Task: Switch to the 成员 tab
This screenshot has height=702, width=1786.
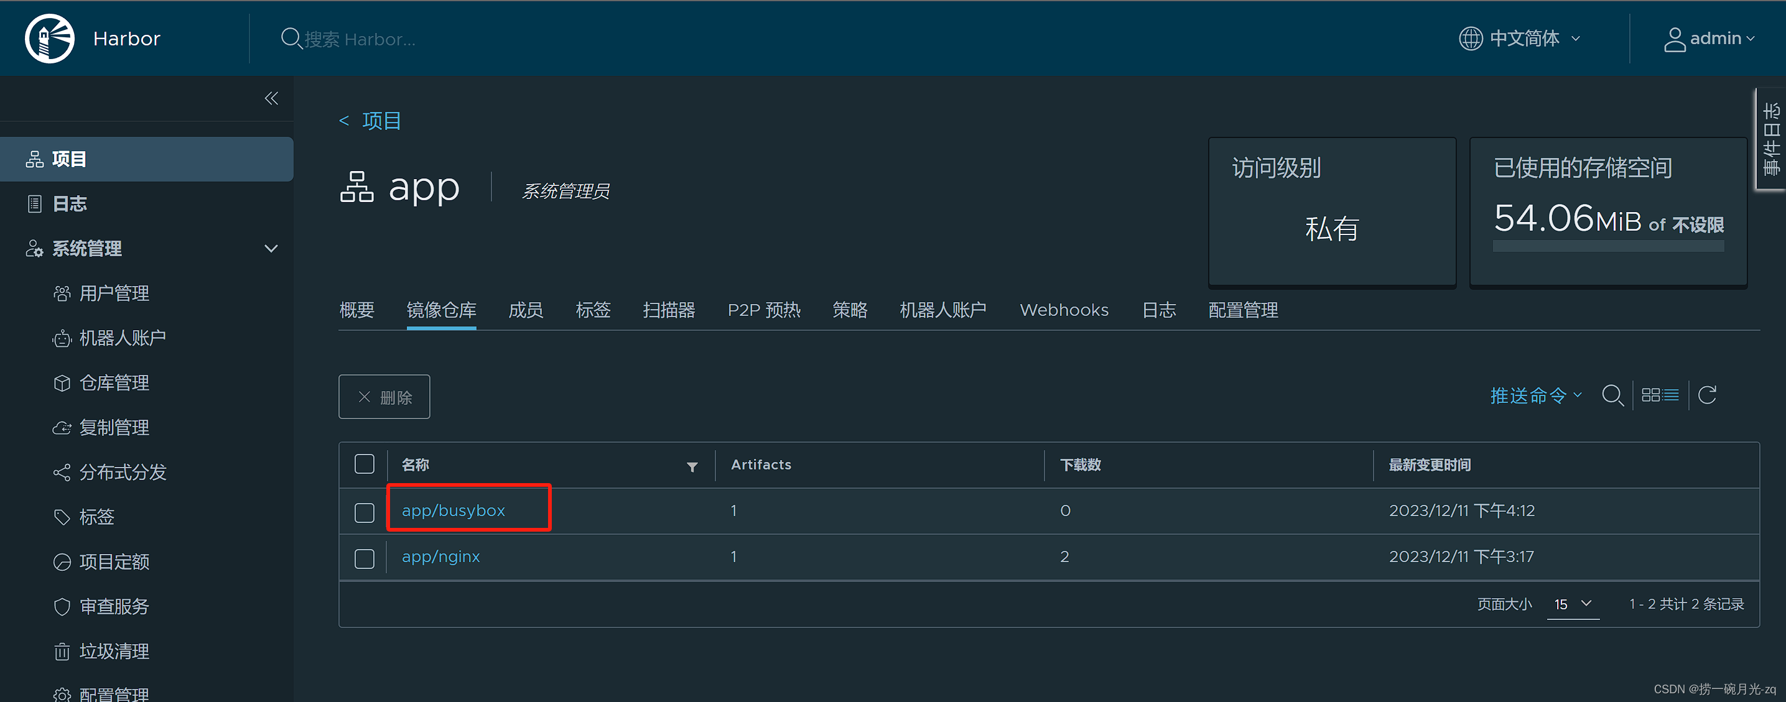Action: 526,310
